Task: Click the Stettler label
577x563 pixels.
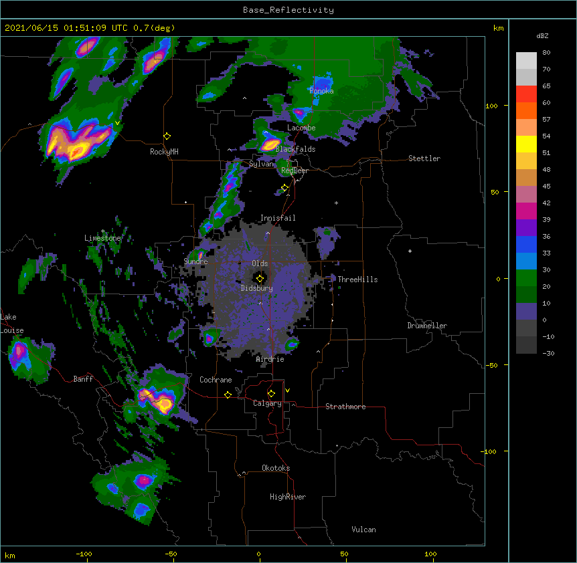Action: pyautogui.click(x=424, y=158)
